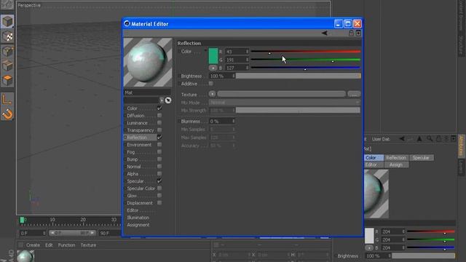466x262 pixels.
Task: Click the Material Editor app icon in title bar
Action: pyautogui.click(x=127, y=23)
